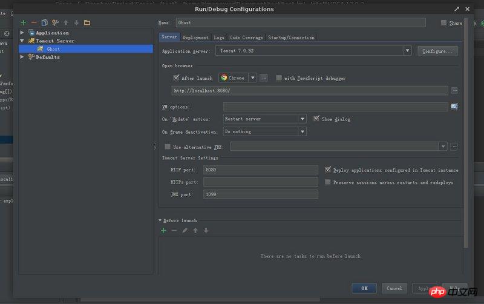Viewport: 484px width, 304px height.
Task: Click the HTTPs port field
Action: (x=261, y=182)
